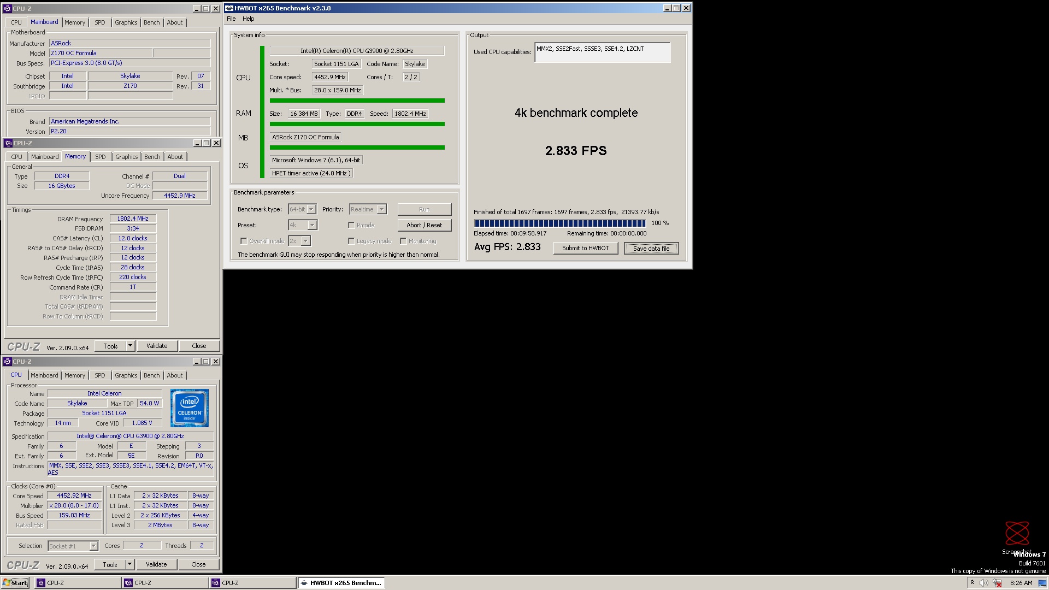1049x590 pixels.
Task: Click title bar icon of CPU-Z Mainboard window
Action: pos(8,9)
